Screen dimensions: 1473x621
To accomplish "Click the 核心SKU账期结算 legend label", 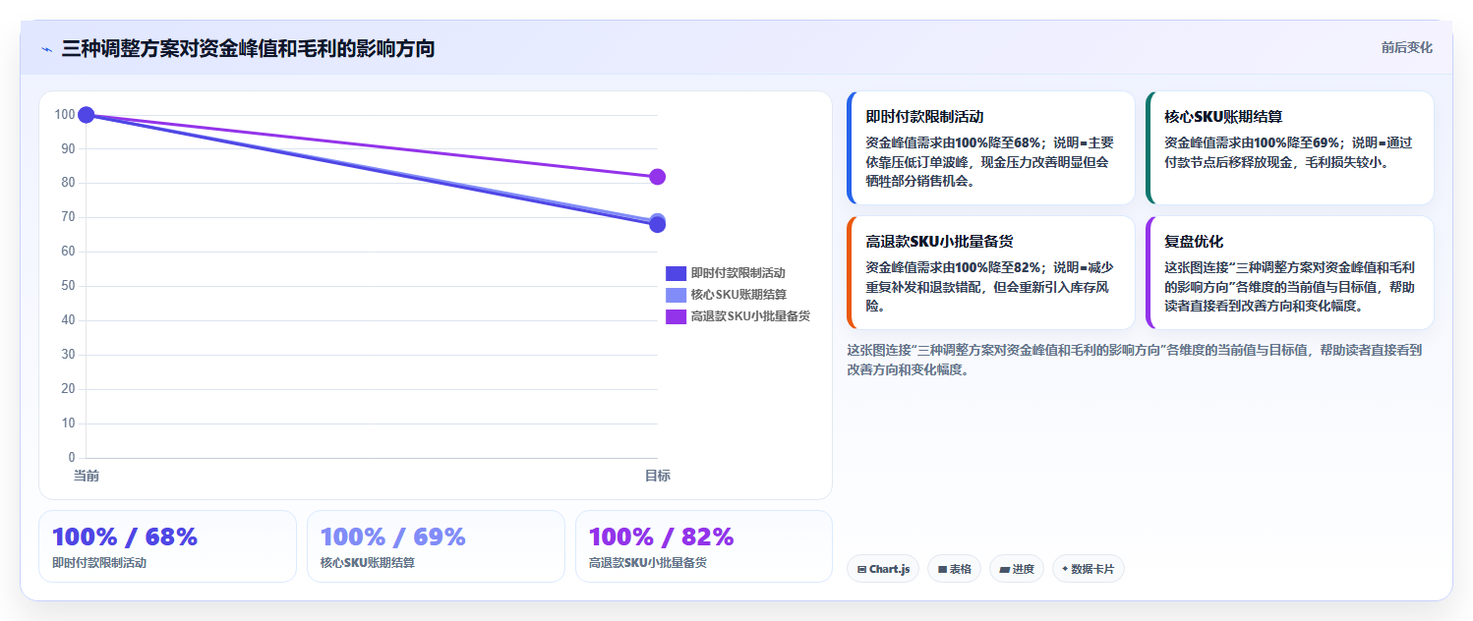I will point(738,295).
